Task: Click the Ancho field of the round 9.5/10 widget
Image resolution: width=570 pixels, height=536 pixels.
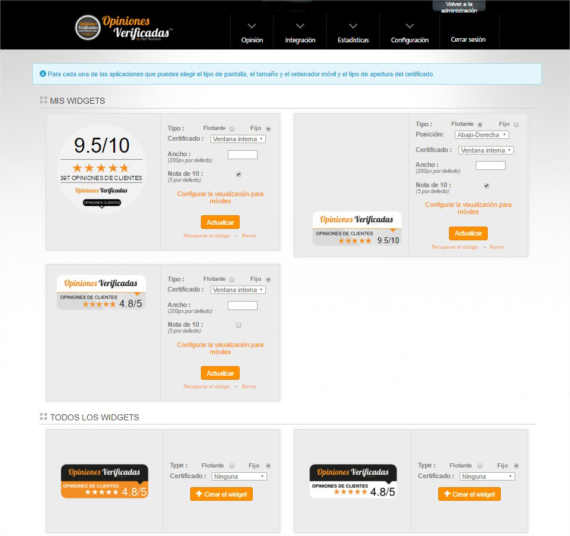Action: [243, 155]
